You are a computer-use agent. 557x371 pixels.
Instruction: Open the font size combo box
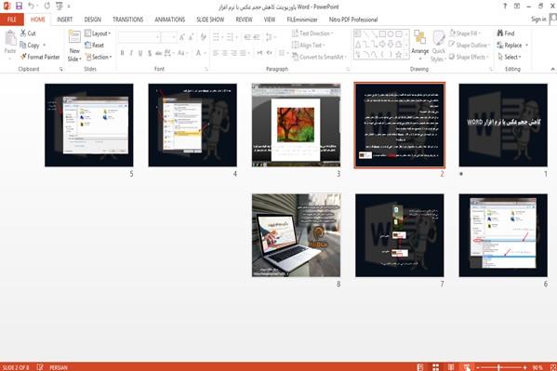[x=168, y=37]
